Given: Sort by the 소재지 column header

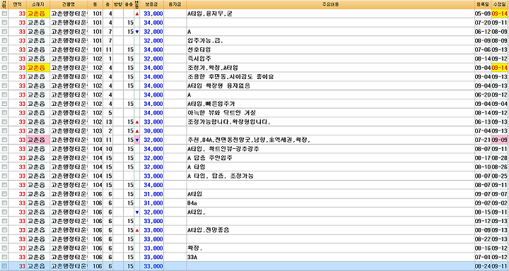Looking at the screenshot, I should [37, 4].
